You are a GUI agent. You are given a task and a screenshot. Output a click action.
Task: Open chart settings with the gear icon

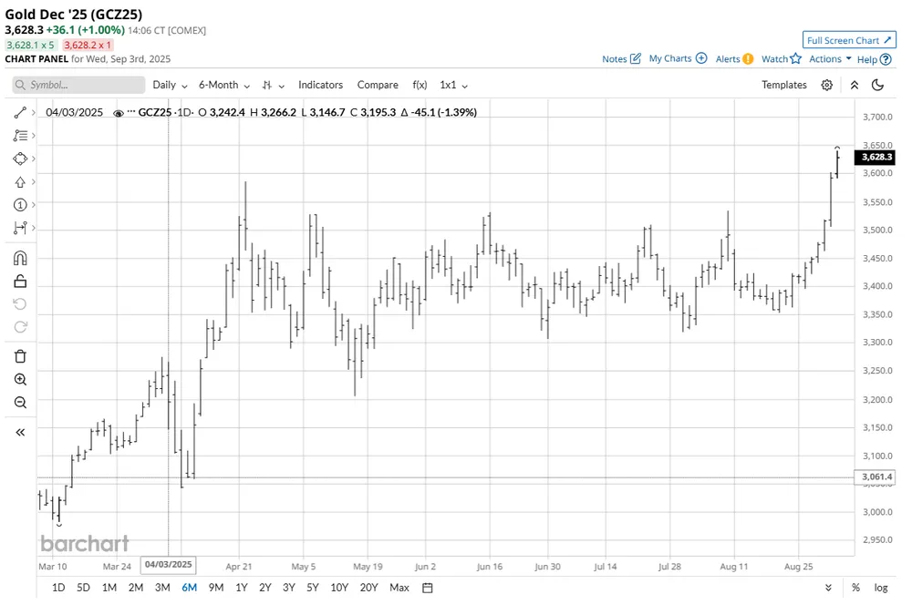pyautogui.click(x=826, y=85)
